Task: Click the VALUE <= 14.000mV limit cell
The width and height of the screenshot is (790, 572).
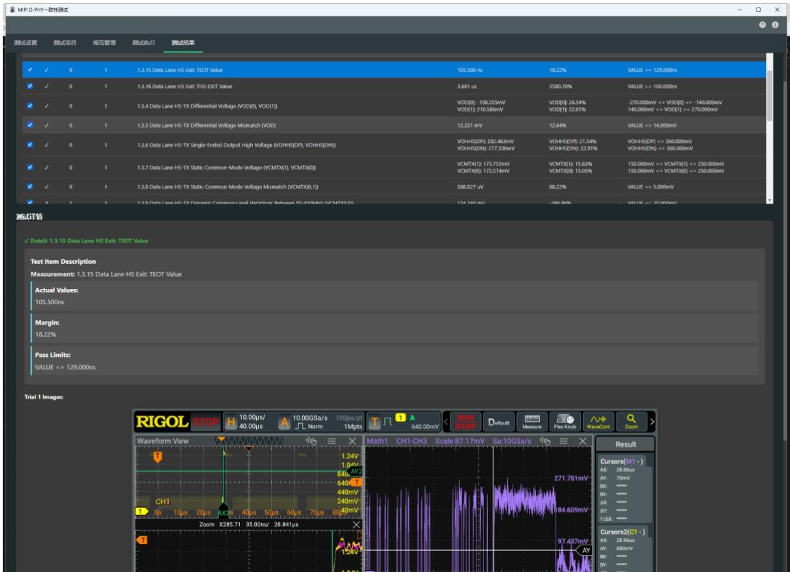Action: 652,125
